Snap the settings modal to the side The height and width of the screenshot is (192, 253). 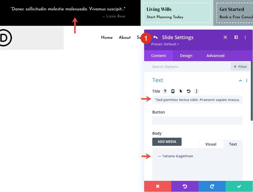click(x=236, y=37)
